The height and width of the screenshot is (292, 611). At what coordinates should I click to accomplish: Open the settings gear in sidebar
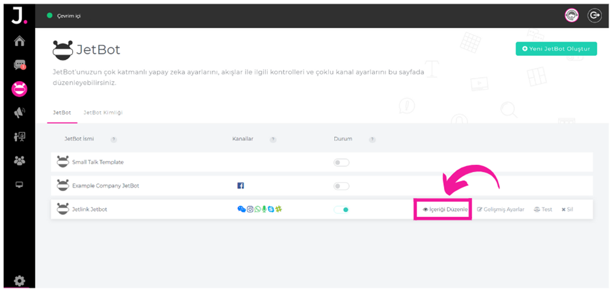[19, 280]
